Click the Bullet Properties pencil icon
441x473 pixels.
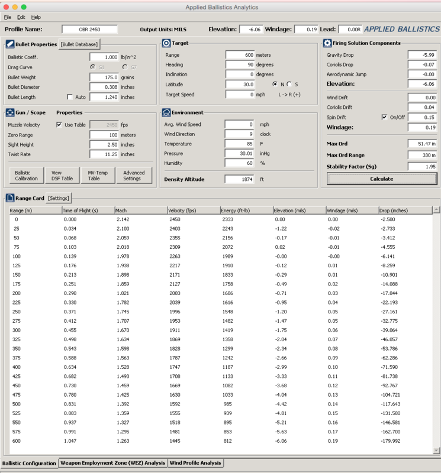(x=10, y=44)
